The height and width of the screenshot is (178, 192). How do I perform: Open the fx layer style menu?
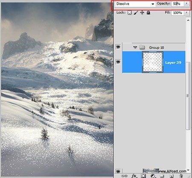pos(134,176)
